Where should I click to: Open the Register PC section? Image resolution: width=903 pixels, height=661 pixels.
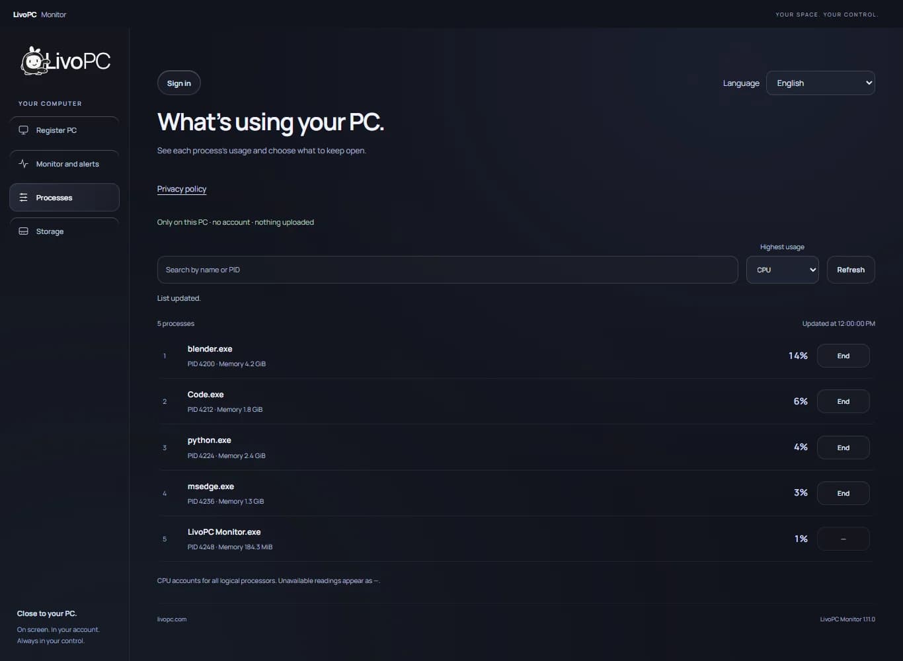64,130
